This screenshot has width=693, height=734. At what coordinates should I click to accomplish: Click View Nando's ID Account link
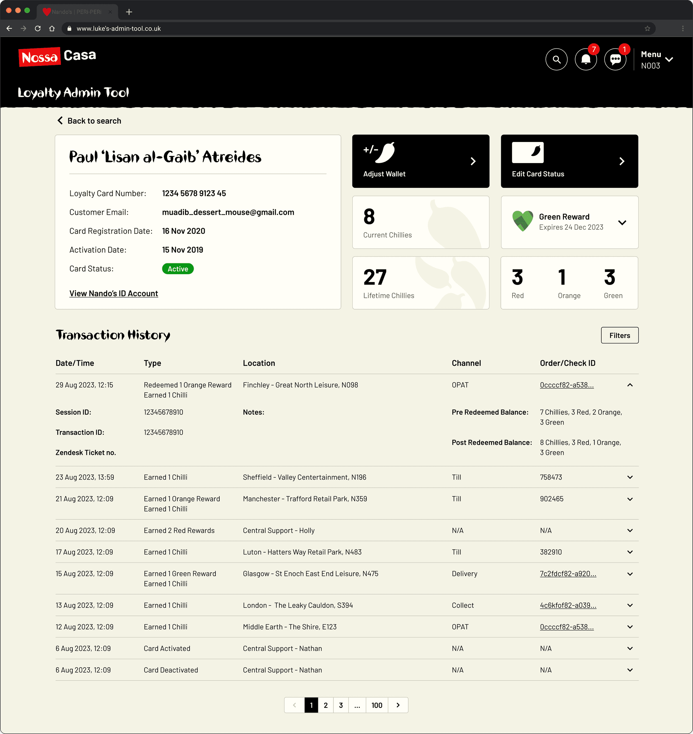pos(113,293)
